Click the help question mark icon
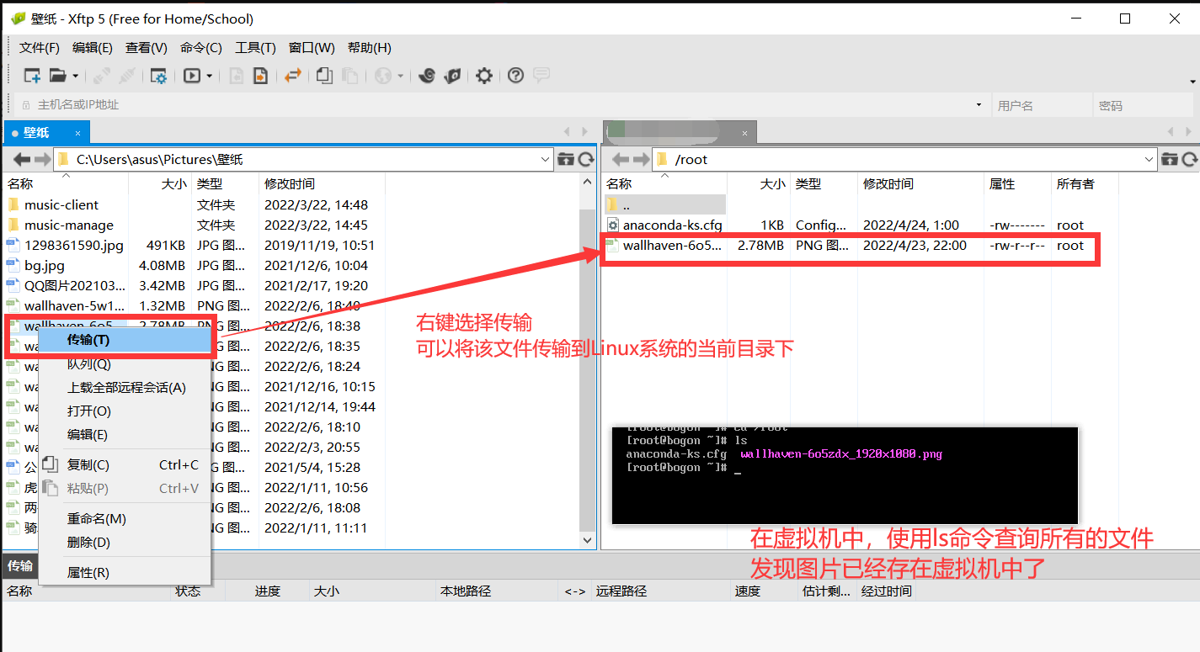Screen dimensions: 1200x652 (516, 76)
